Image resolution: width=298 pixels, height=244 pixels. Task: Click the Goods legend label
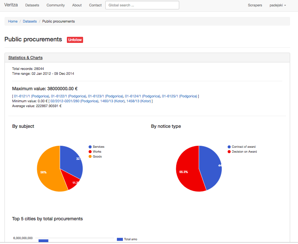(97, 156)
